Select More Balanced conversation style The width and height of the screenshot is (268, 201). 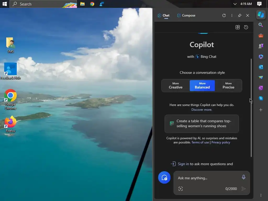coord(202,86)
